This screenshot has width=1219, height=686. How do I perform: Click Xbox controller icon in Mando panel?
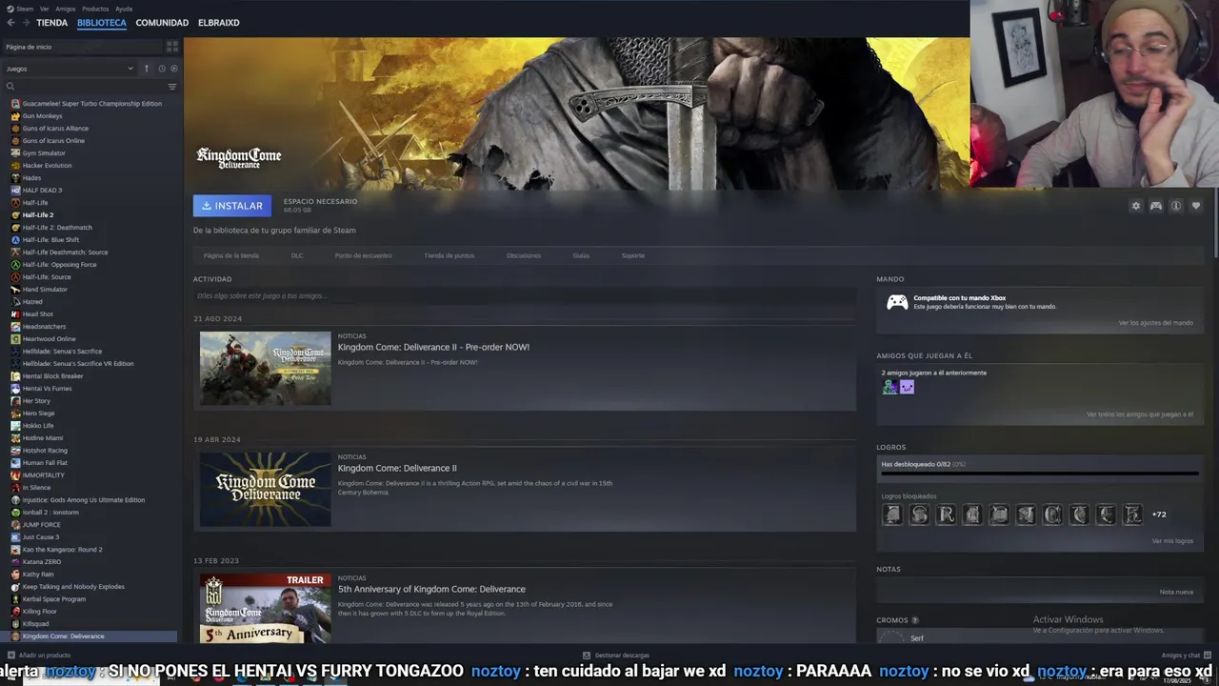pos(897,302)
